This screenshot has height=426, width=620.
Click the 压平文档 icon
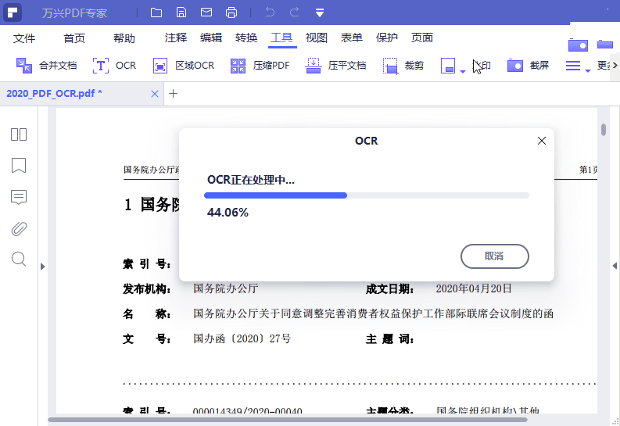[314, 66]
